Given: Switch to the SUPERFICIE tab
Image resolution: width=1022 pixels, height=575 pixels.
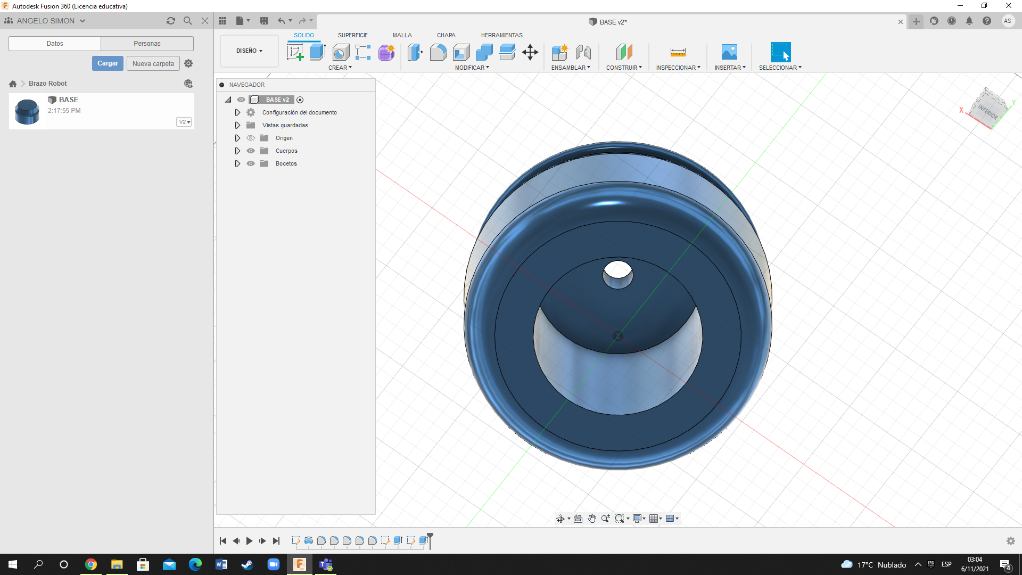Looking at the screenshot, I should [353, 35].
